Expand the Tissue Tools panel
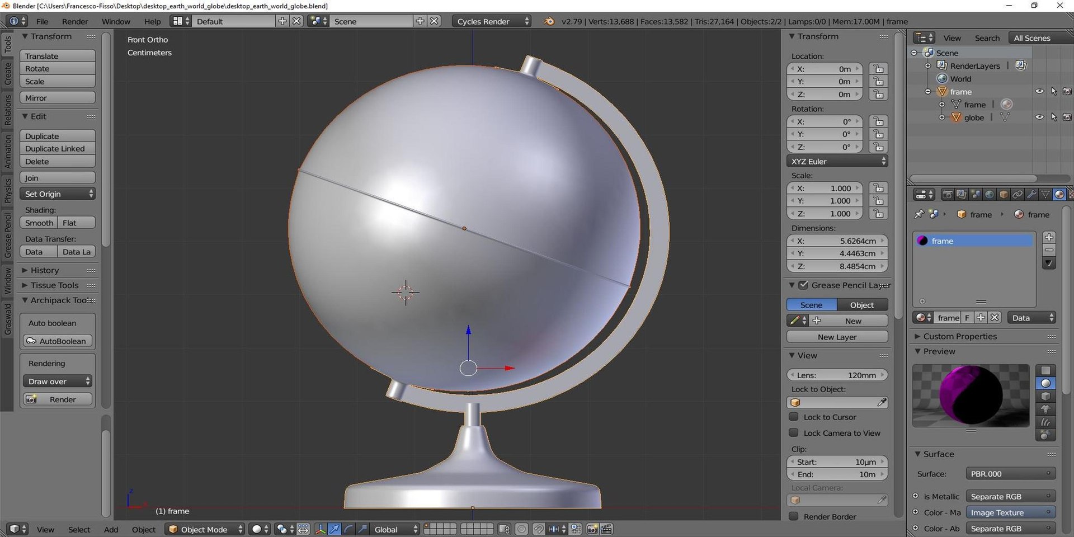 (54, 285)
